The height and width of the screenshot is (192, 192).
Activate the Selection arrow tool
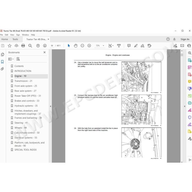tap(69, 46)
